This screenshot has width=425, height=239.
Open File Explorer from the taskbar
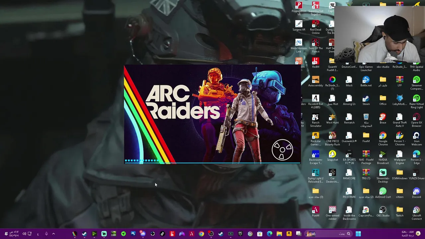(279, 234)
